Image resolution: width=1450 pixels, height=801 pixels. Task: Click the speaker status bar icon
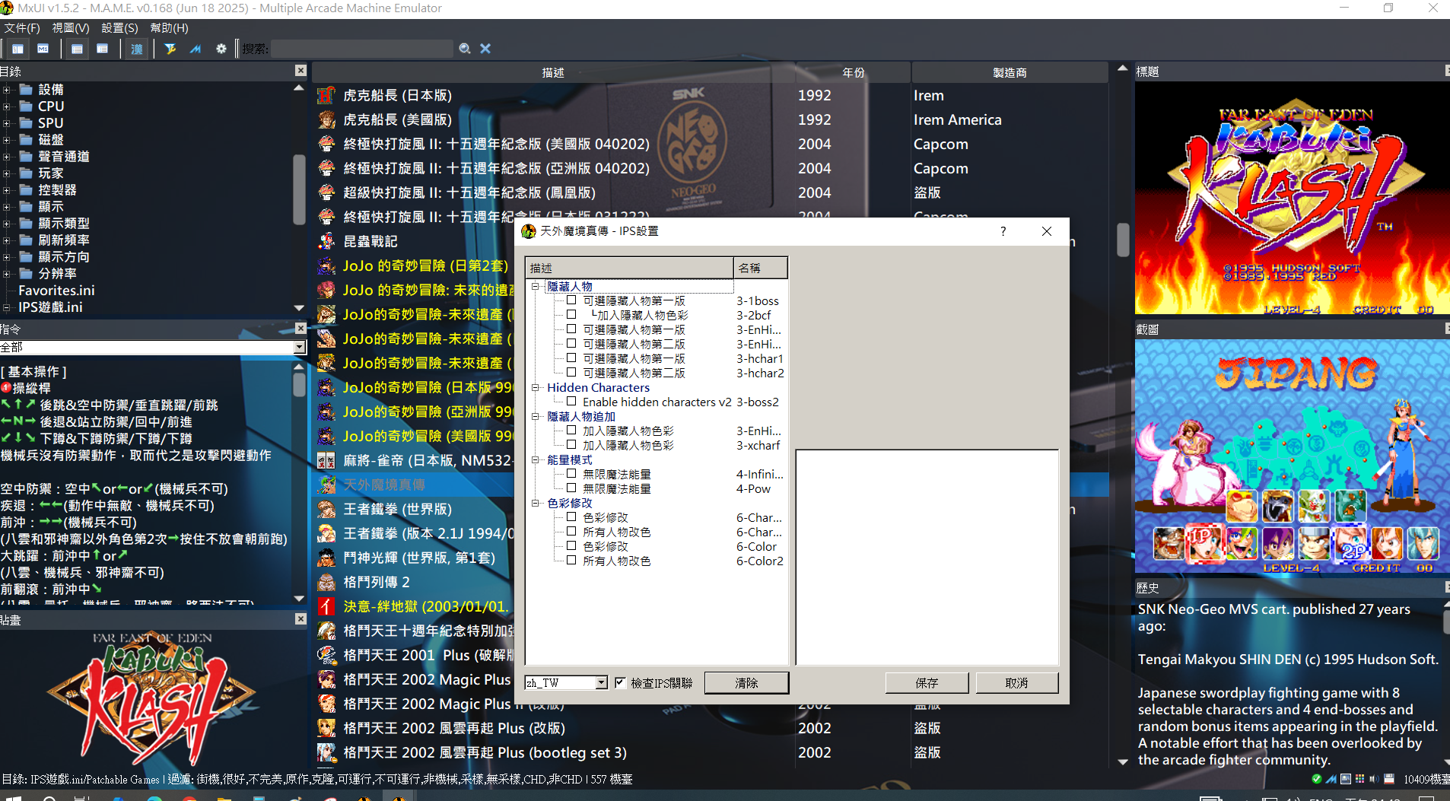point(1374,779)
